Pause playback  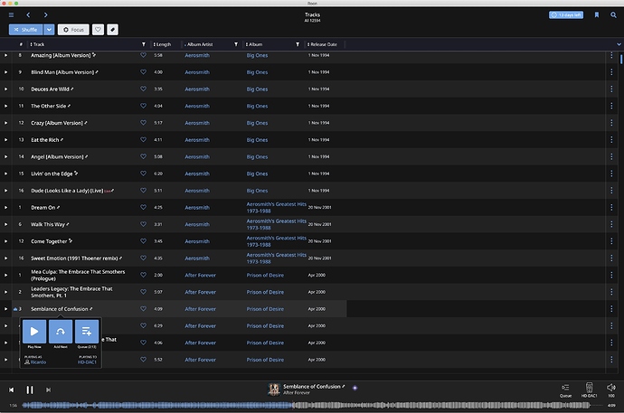(30, 390)
